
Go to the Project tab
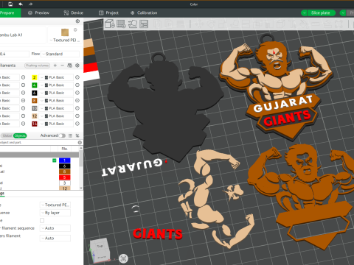(x=108, y=13)
